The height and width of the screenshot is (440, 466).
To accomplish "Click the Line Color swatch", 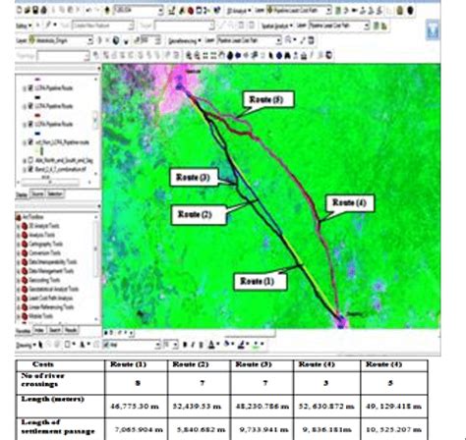I will point(242,345).
